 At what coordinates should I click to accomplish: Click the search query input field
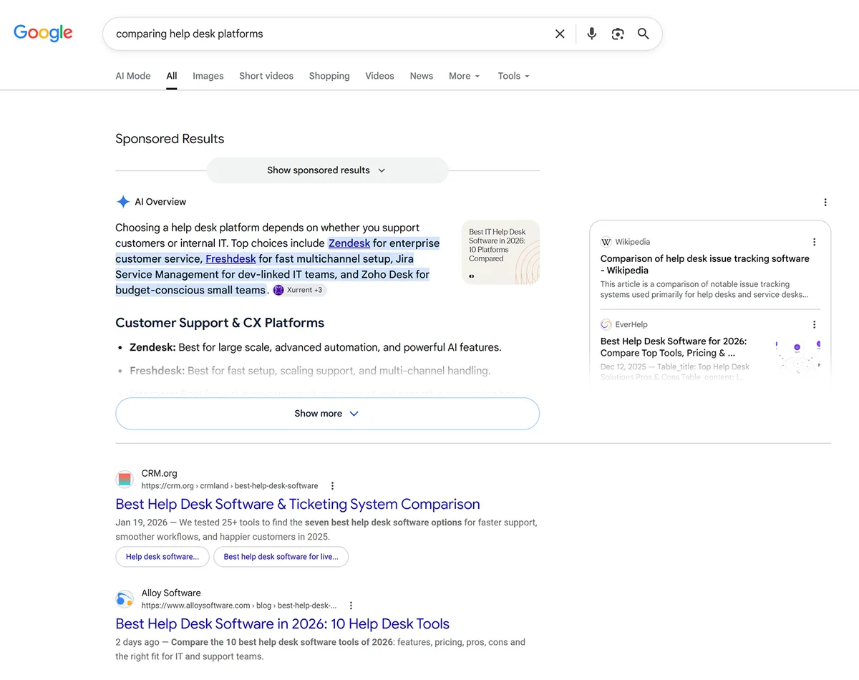click(329, 34)
